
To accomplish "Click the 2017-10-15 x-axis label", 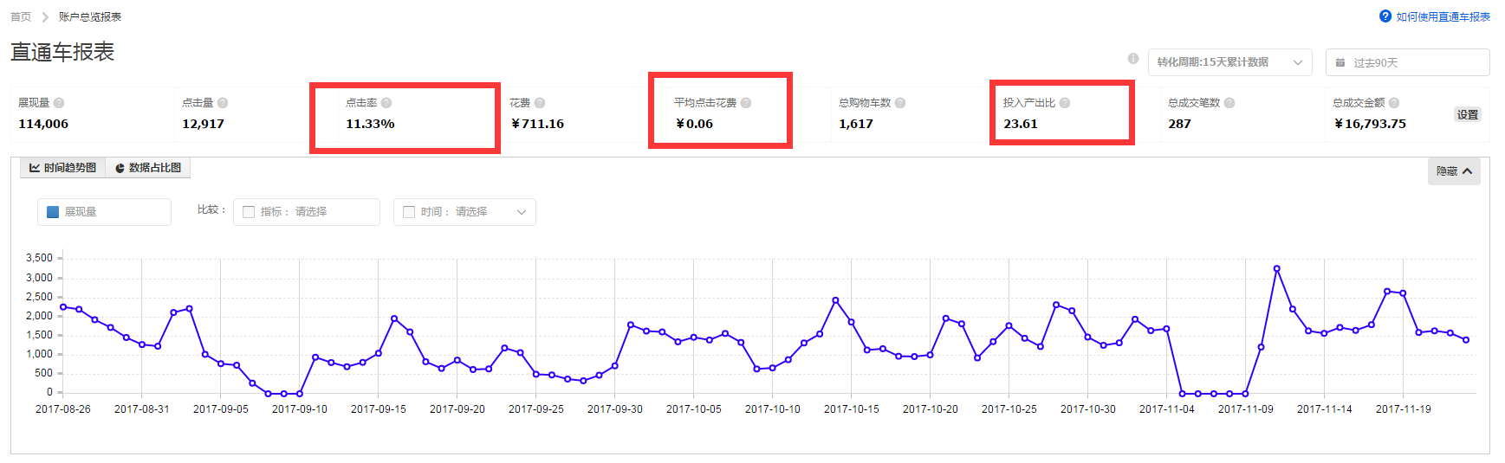I will (x=852, y=409).
